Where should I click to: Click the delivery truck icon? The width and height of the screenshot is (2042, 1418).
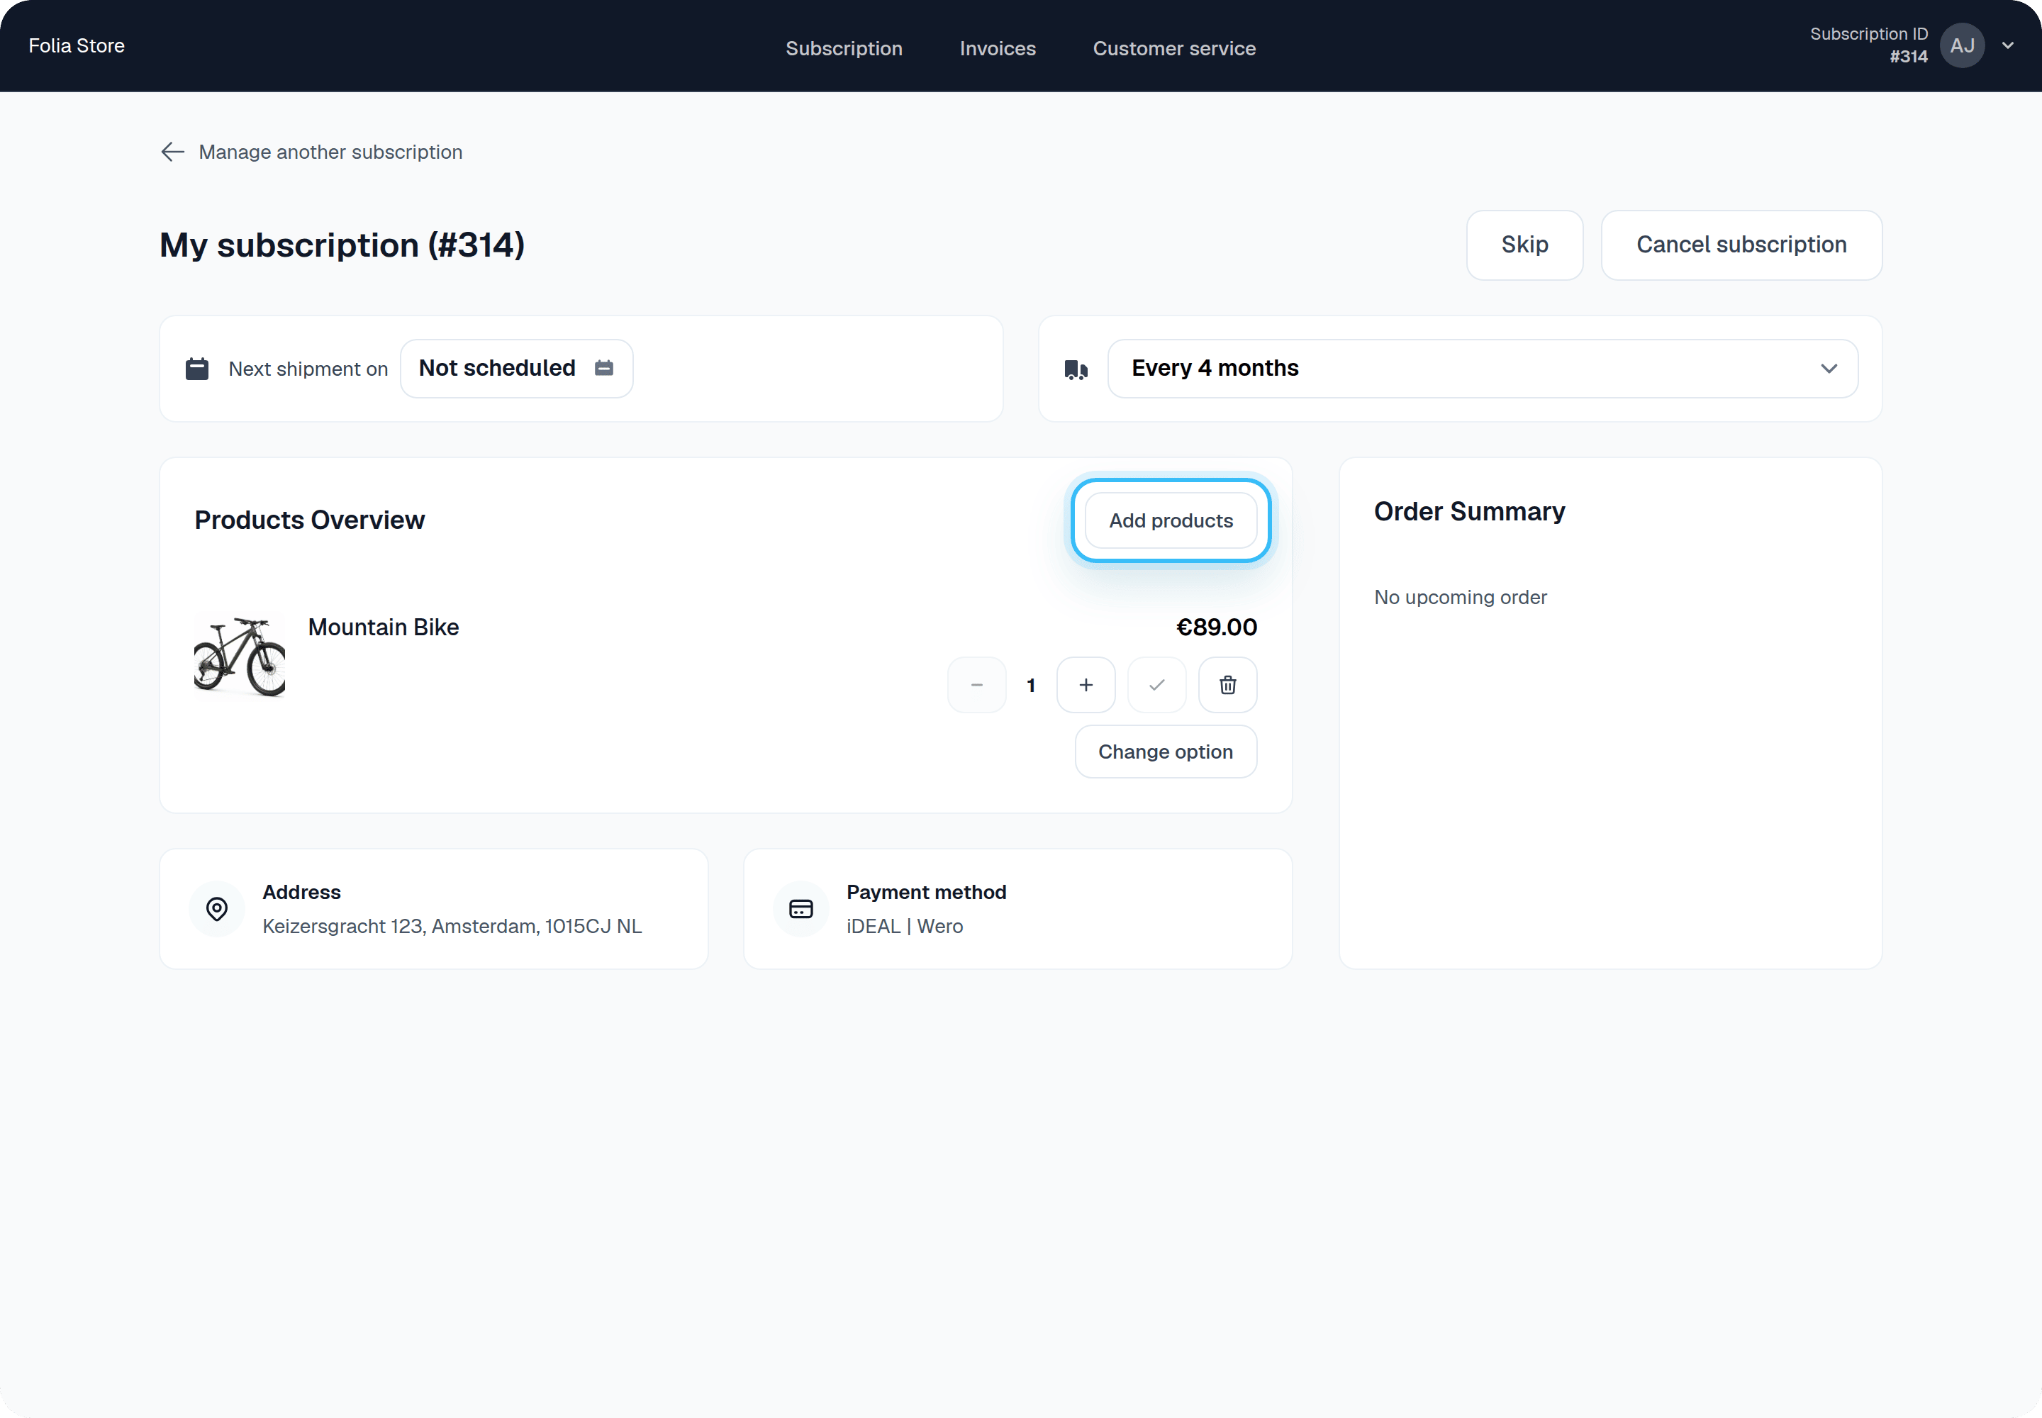(x=1076, y=369)
